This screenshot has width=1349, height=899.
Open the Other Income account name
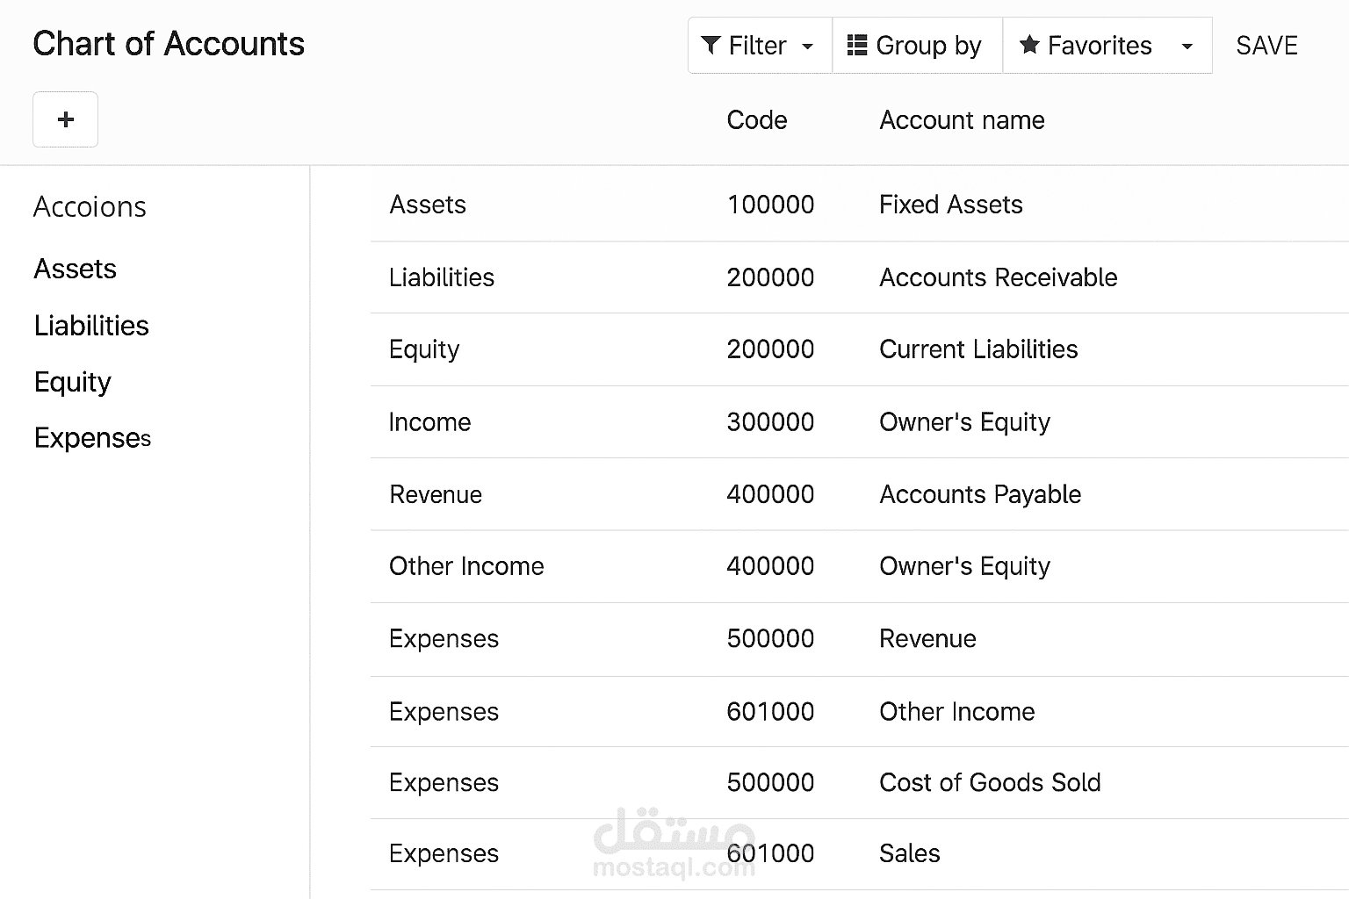(956, 712)
